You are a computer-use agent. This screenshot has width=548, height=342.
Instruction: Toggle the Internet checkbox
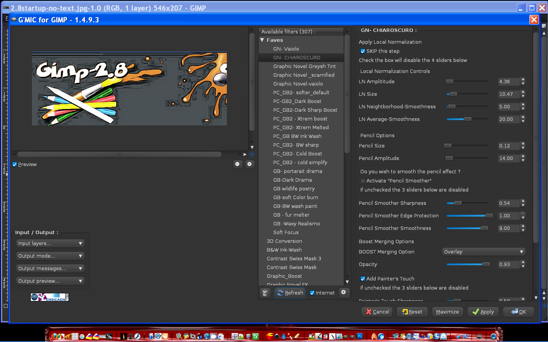pos(312,293)
